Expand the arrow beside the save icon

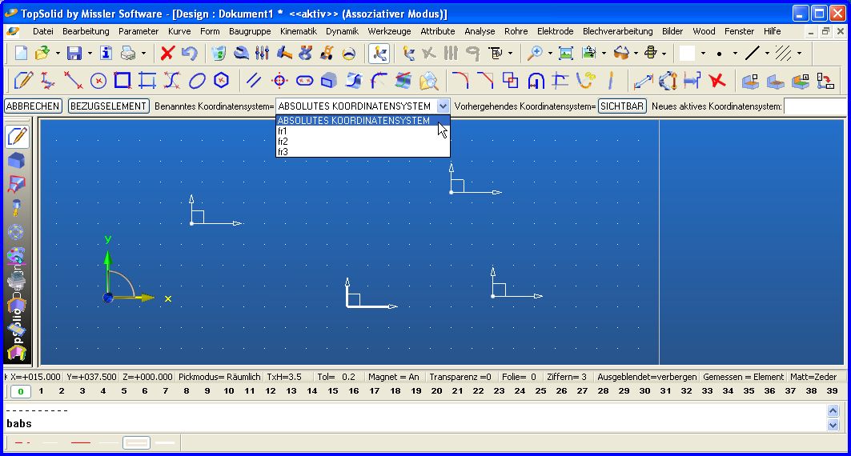[90, 53]
